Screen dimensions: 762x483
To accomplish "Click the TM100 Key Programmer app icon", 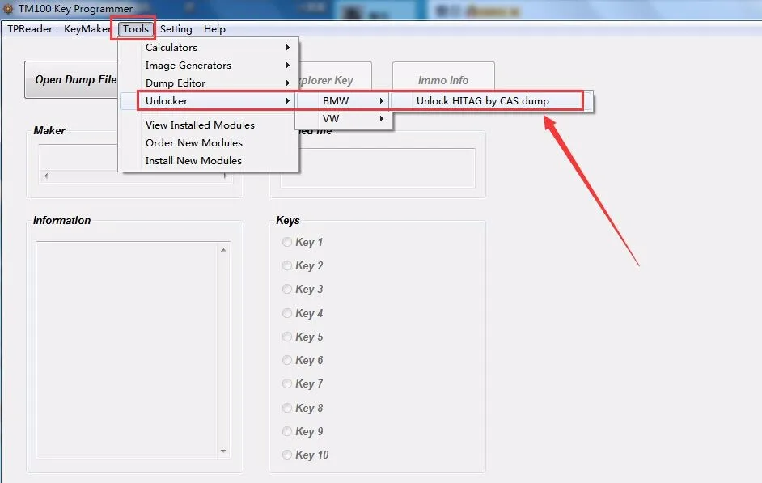I will click(x=8, y=8).
